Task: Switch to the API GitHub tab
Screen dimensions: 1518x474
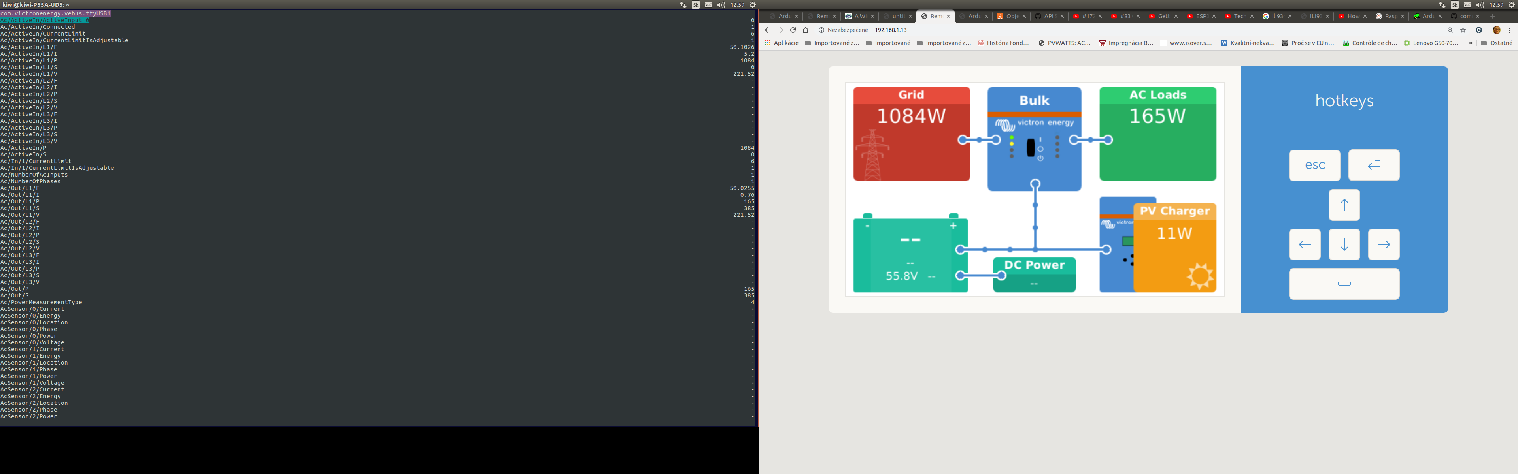Action: 1048,17
